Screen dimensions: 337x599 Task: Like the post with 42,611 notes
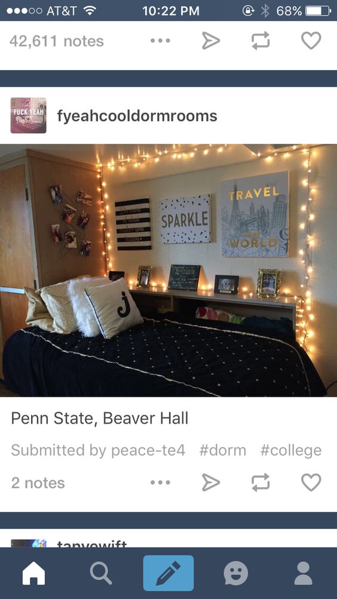(311, 41)
